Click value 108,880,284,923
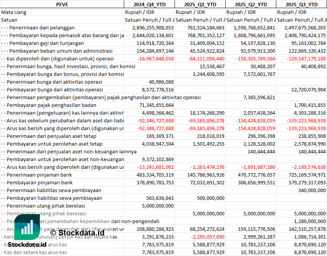 coord(155,229)
